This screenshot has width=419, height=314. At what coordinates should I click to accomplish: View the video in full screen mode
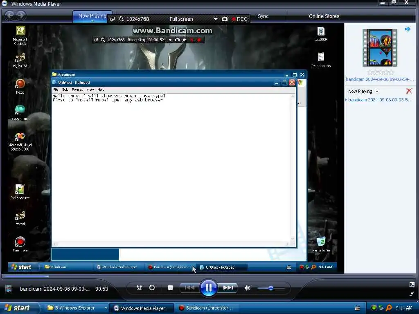[x=412, y=285]
